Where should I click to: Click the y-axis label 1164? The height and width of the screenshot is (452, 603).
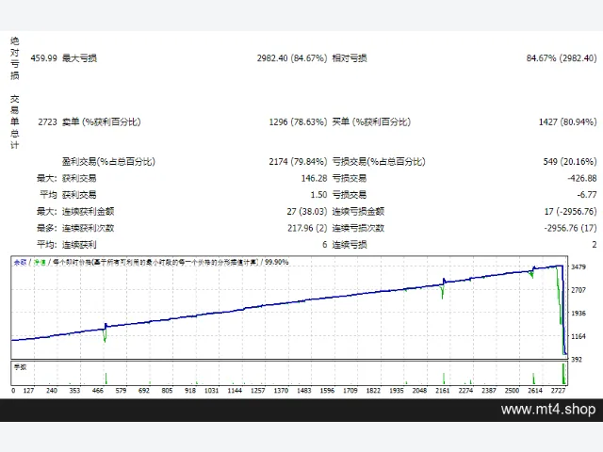(579, 336)
